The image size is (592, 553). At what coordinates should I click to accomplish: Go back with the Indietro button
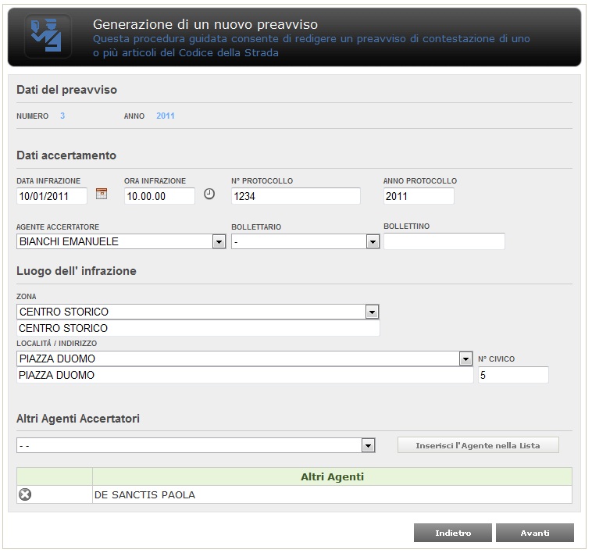tap(453, 533)
